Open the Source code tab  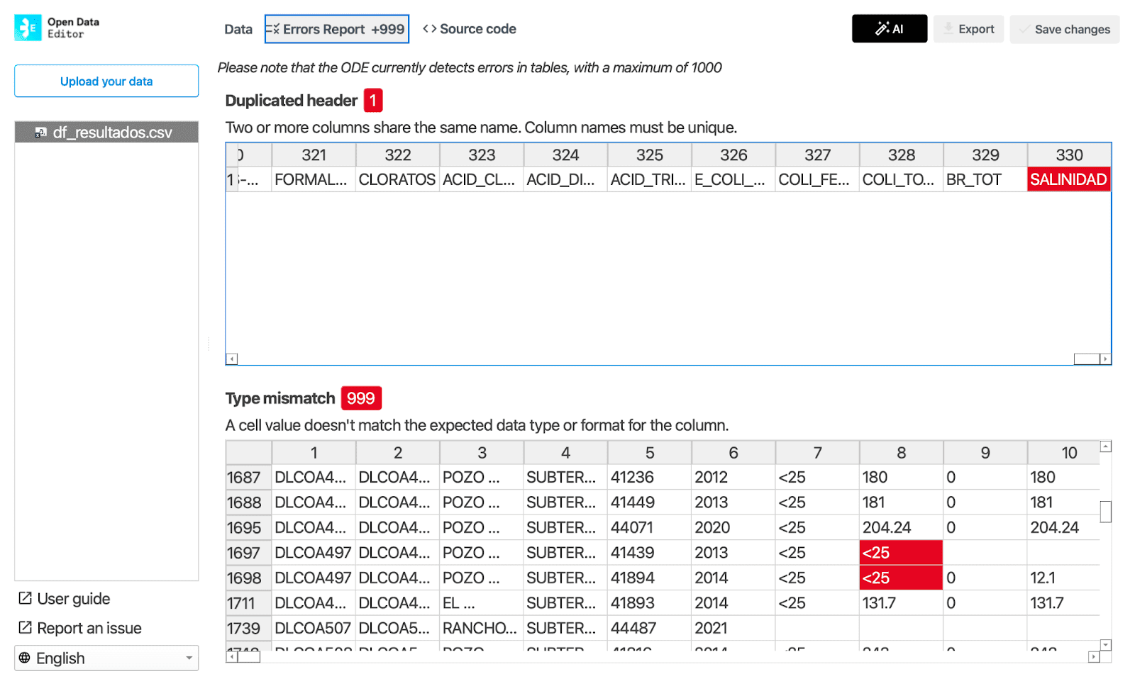[x=470, y=29]
